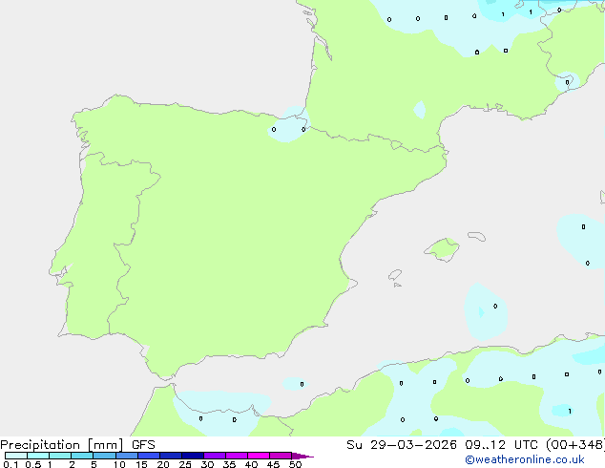Click the 'Su 29-03-2026' date text
This screenshot has height=468, width=605.
point(402,445)
